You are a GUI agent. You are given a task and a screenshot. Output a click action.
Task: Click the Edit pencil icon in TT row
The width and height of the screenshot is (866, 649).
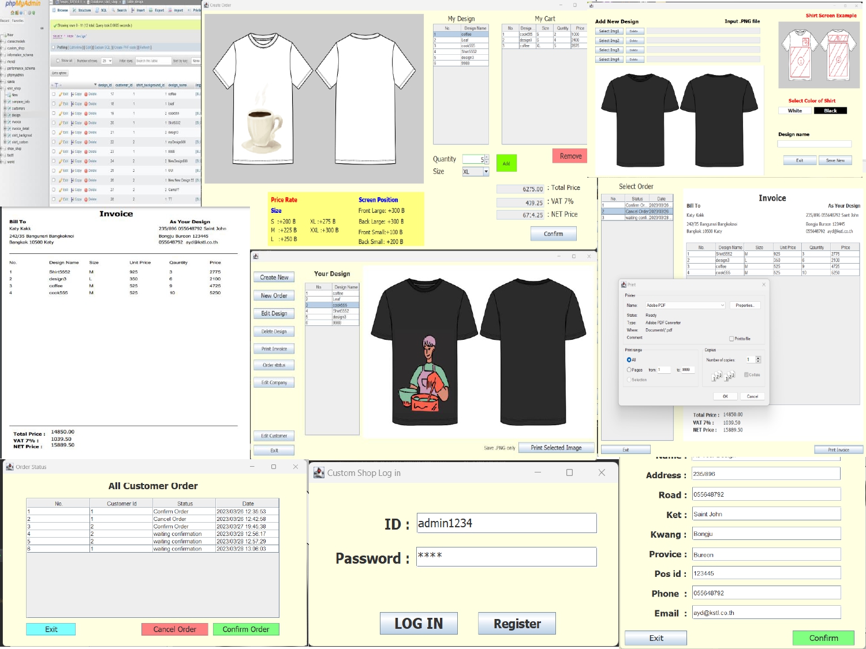click(x=61, y=199)
